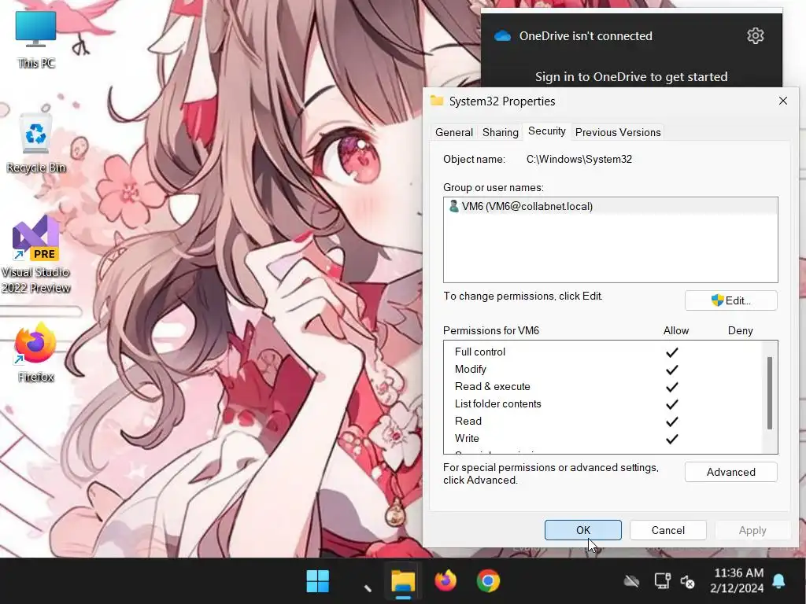The height and width of the screenshot is (604, 806).
Task: Click the Edit... permissions button
Action: (x=731, y=300)
